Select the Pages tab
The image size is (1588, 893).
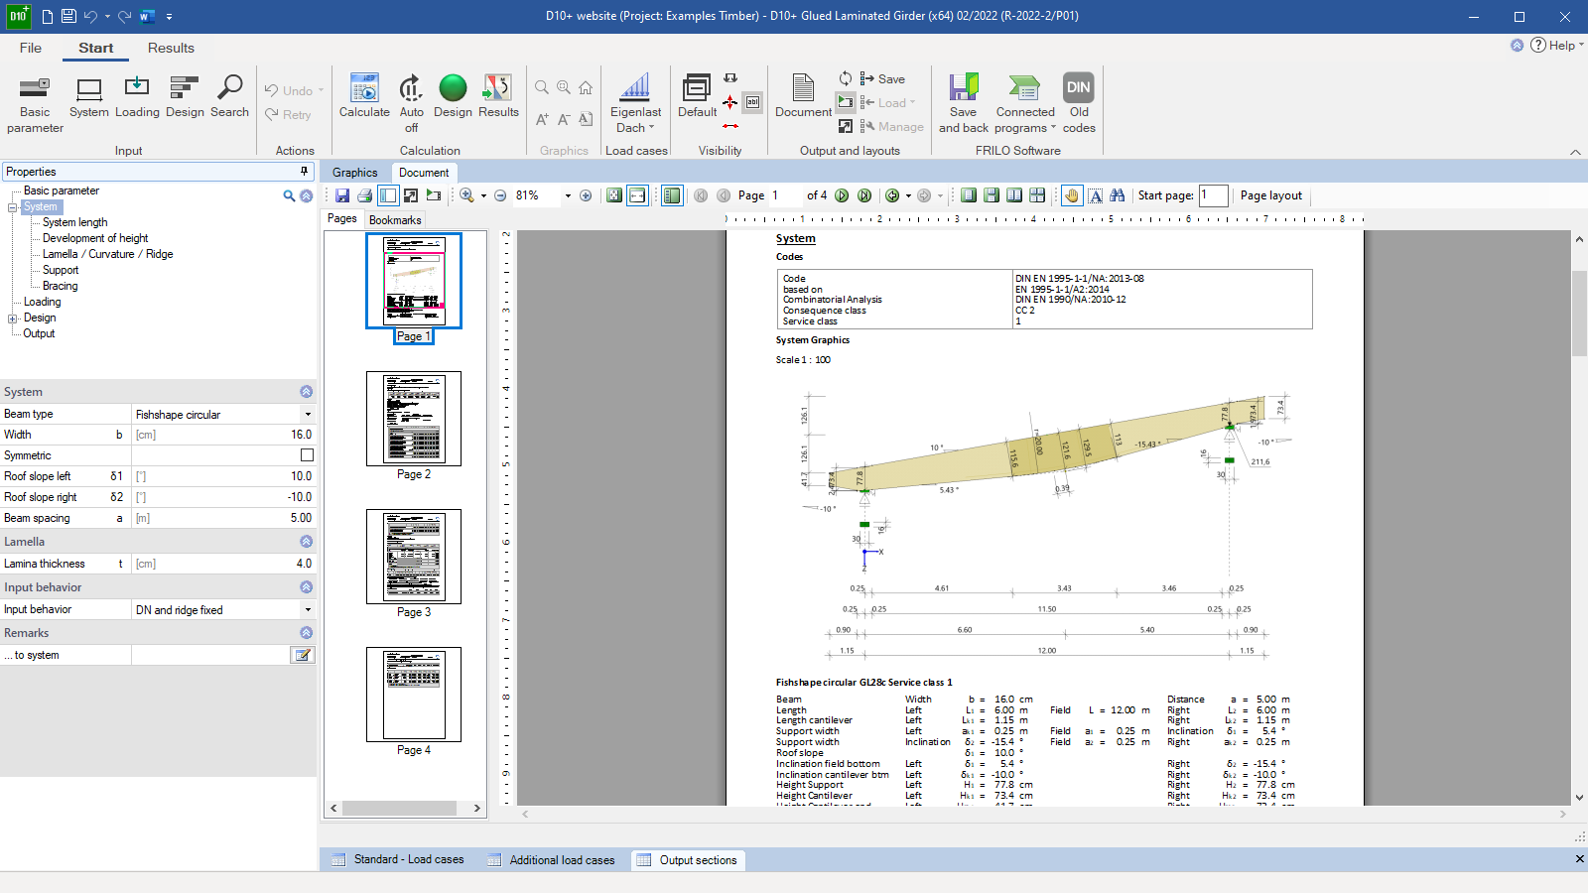[342, 218]
